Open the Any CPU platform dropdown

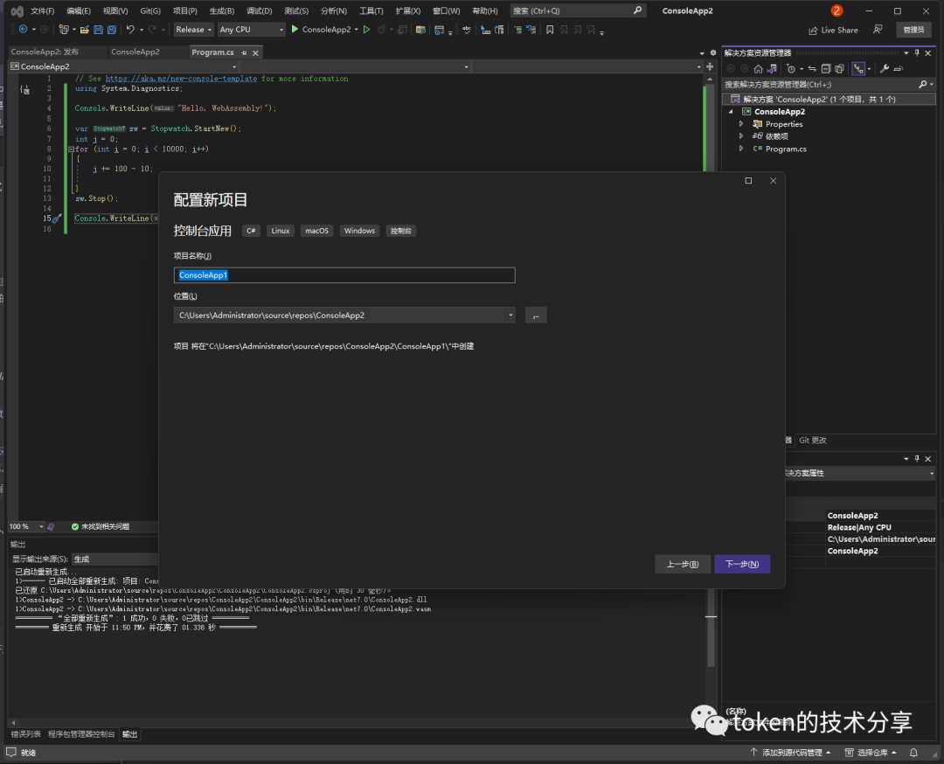tap(251, 30)
